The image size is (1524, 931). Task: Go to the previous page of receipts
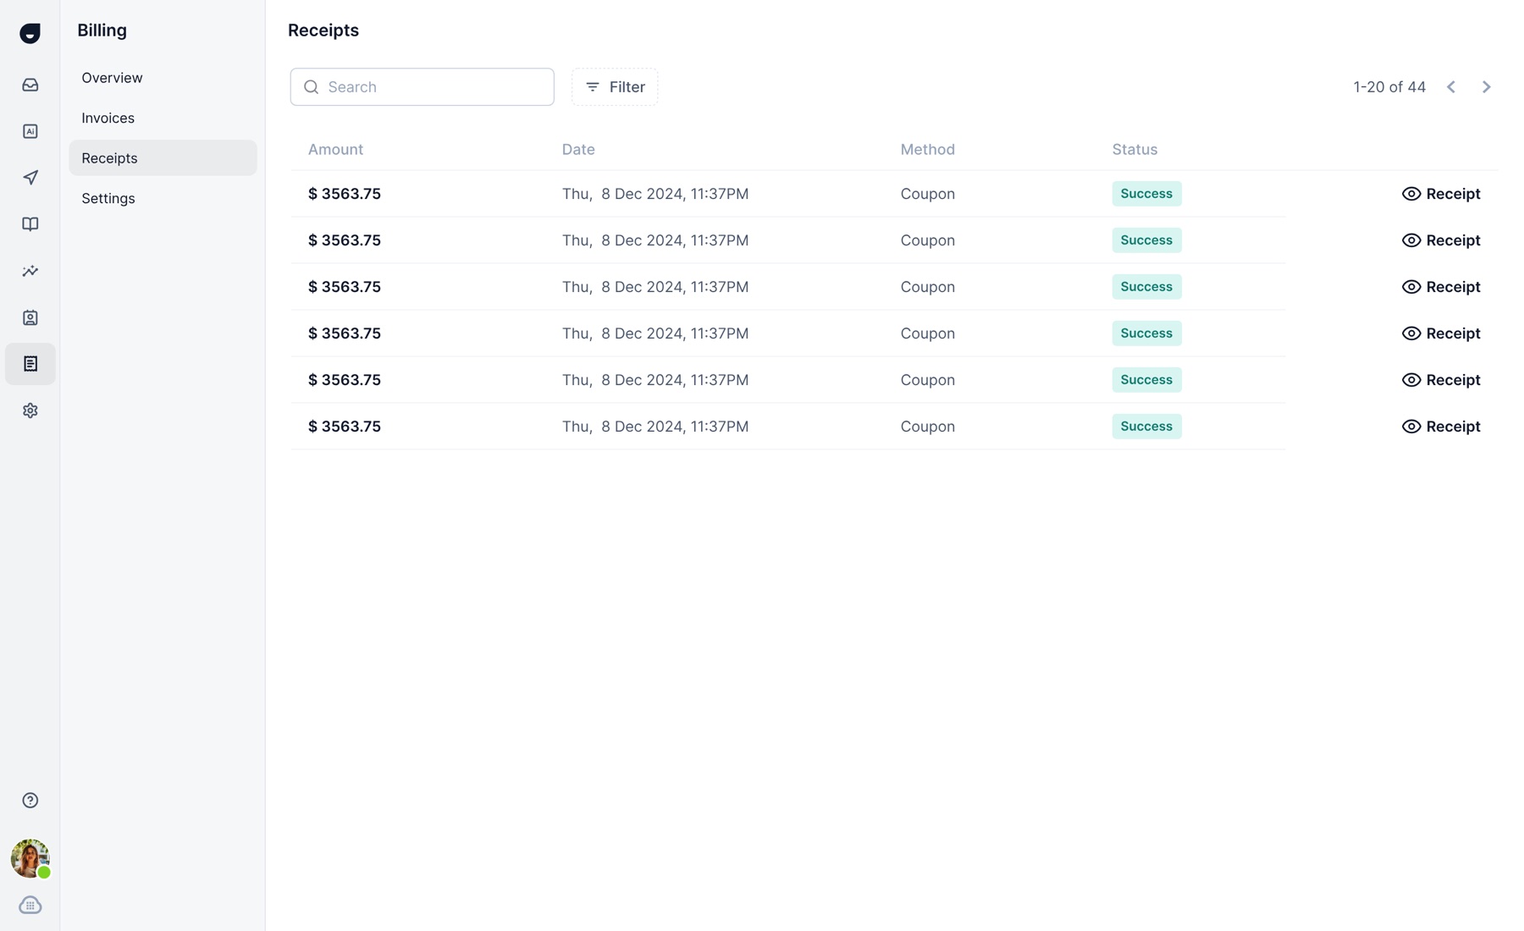click(1451, 87)
